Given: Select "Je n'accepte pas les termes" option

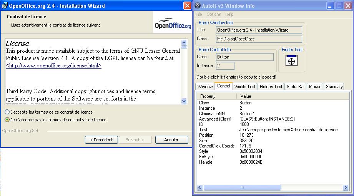Looking at the screenshot, I should [x=7, y=120].
